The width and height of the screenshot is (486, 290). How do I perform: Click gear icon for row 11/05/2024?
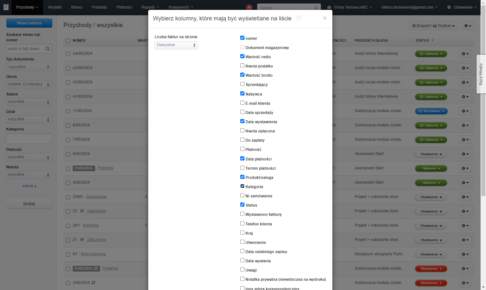click(465, 111)
